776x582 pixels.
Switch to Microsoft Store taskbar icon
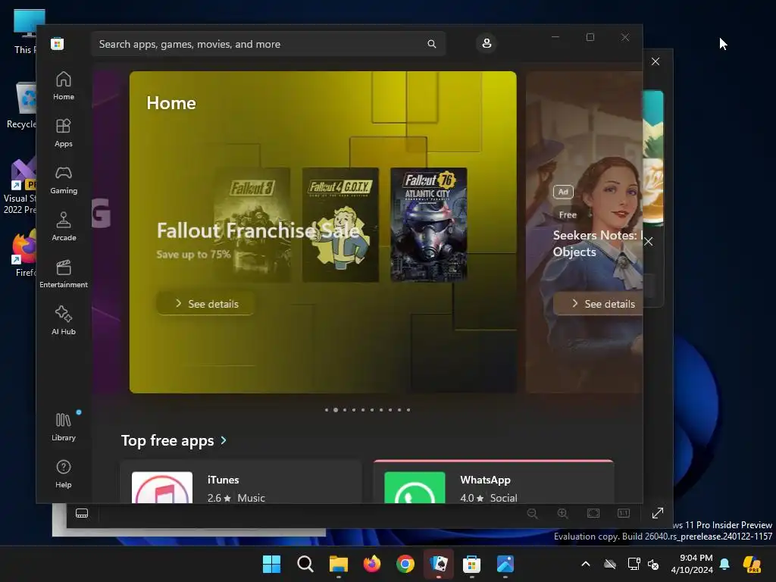471,564
